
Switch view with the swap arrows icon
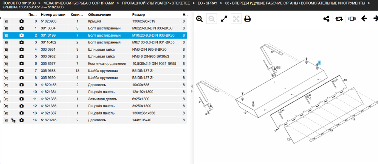(x=339, y=19)
